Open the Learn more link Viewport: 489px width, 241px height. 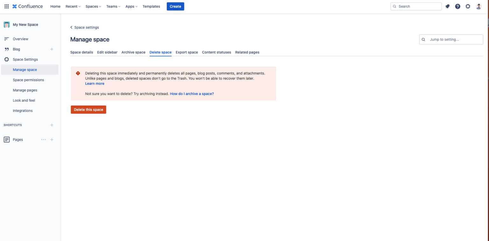tap(95, 83)
